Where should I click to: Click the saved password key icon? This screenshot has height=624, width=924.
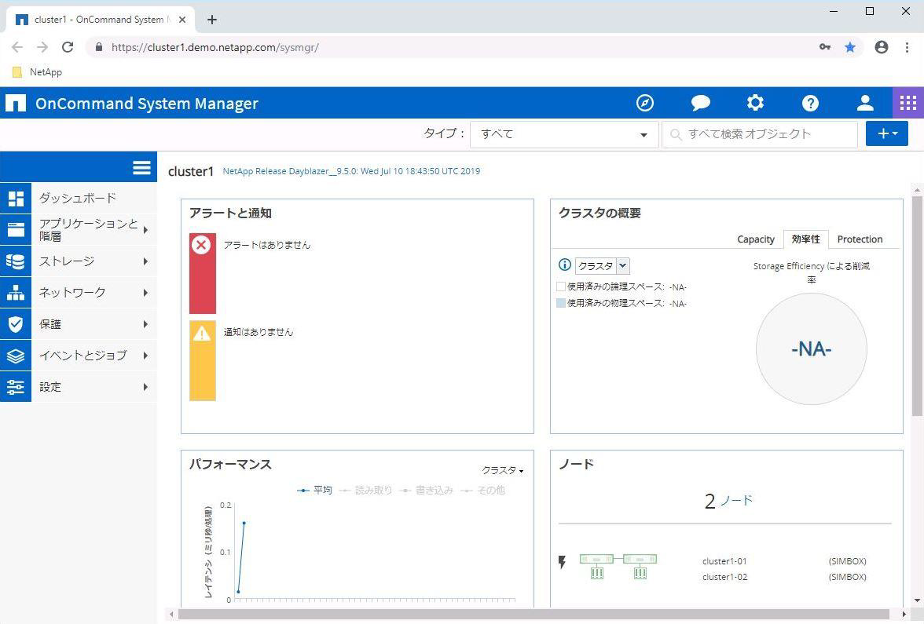click(x=825, y=47)
